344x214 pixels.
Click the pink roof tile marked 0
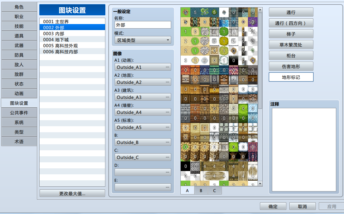point(234,70)
